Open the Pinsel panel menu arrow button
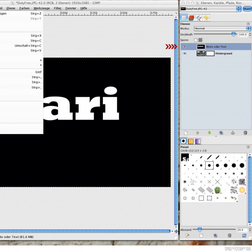252x252 pixels. point(248,147)
